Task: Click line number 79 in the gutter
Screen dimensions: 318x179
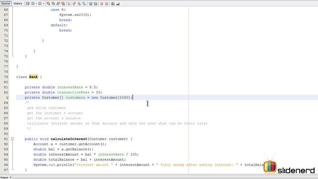Action: [x=6, y=77]
